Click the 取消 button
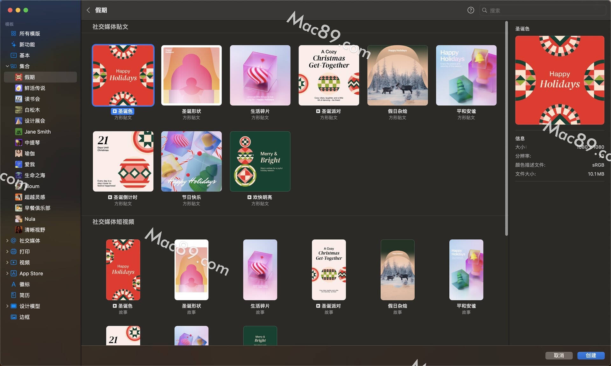Screen dimensions: 611x366 click(x=559, y=356)
